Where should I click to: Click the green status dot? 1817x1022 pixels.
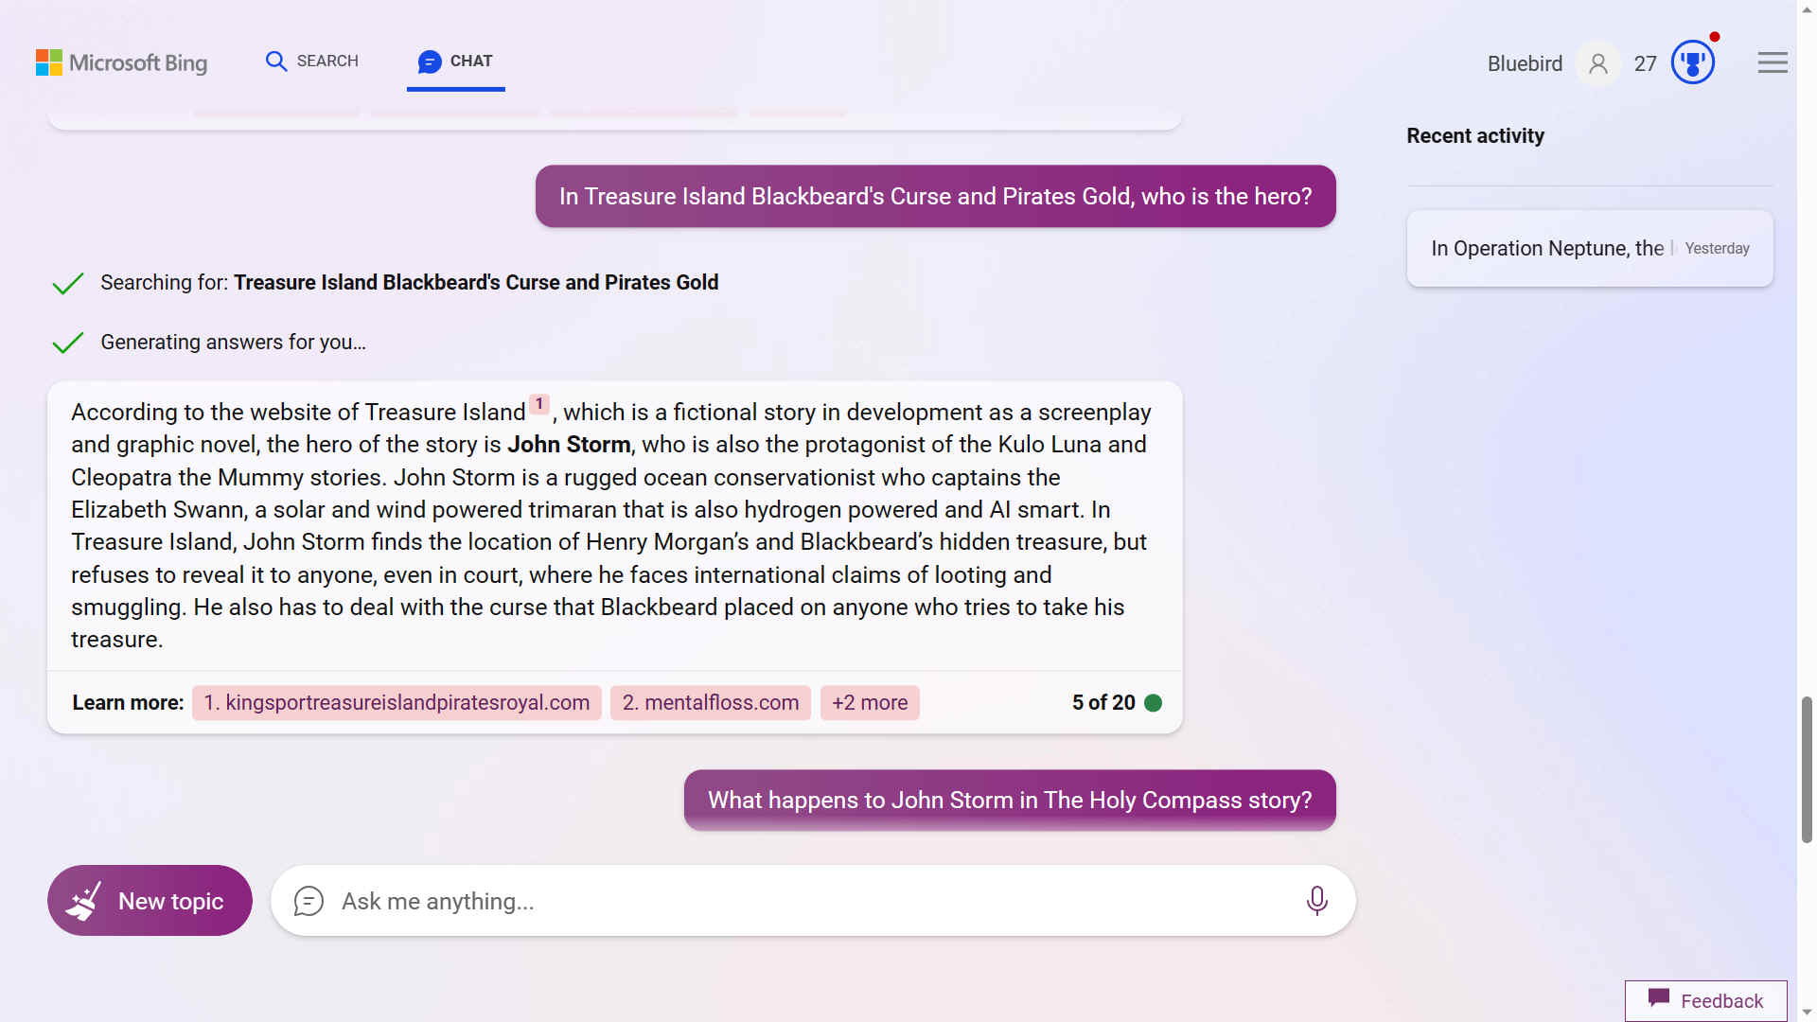click(x=1153, y=702)
